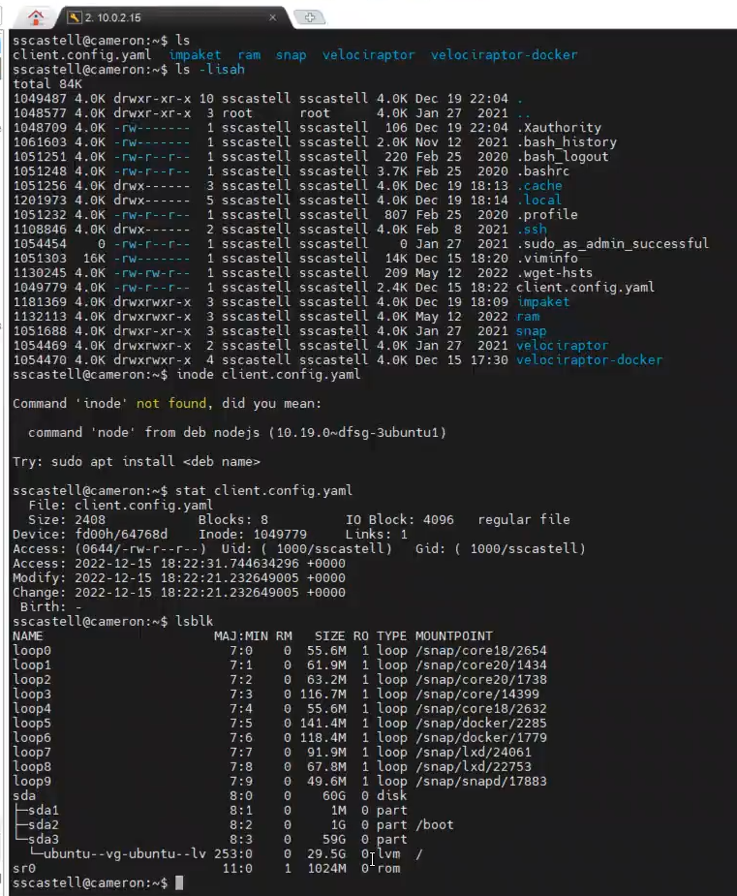Click sda1 partition name
737x896 pixels.
44,811
